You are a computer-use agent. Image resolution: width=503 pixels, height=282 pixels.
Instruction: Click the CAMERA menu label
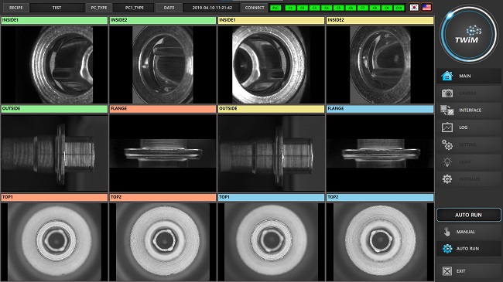point(467,93)
